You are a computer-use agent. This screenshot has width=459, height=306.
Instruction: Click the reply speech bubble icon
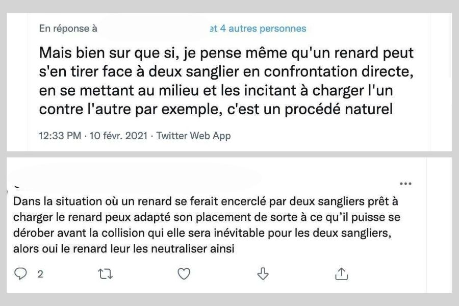20,274
